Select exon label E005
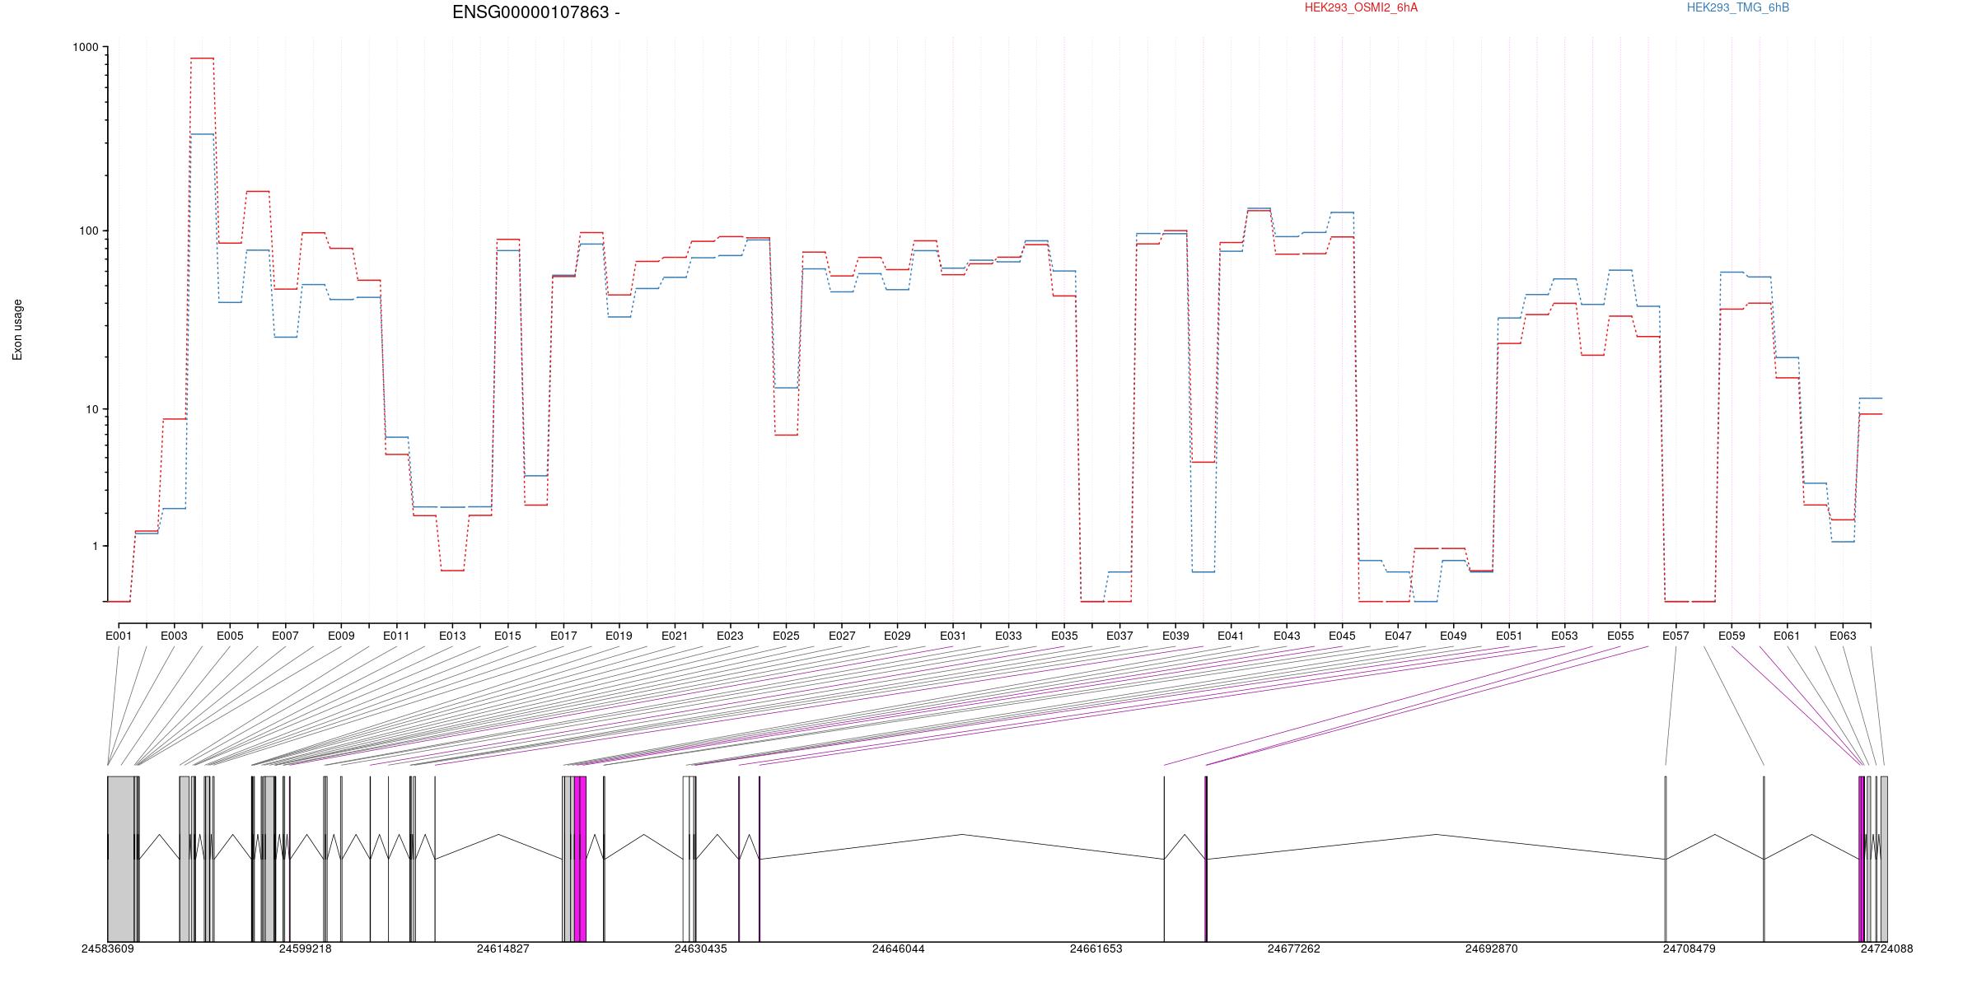Viewport: 1977px width, 988px height. click(x=230, y=636)
